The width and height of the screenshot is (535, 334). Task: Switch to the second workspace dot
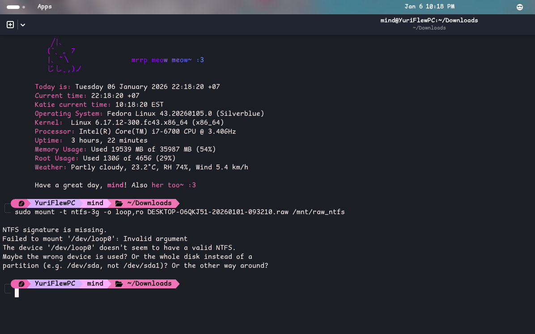[23, 7]
